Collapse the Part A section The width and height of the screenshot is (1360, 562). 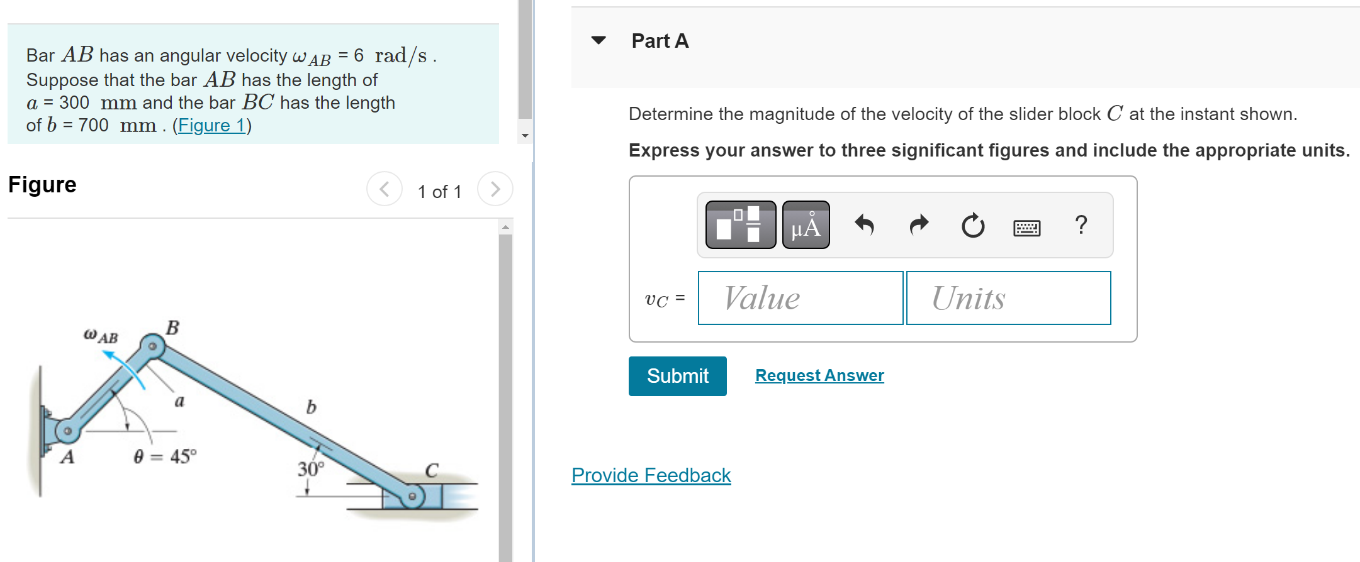pos(597,40)
